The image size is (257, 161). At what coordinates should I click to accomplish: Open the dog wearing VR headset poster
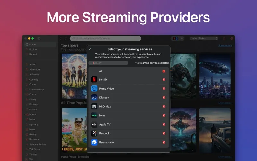click(74, 130)
